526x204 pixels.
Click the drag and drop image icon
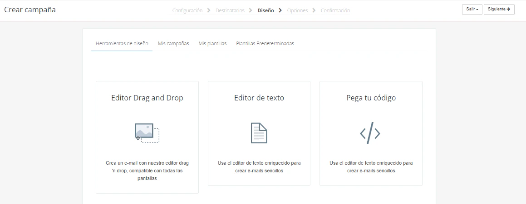coord(147,133)
